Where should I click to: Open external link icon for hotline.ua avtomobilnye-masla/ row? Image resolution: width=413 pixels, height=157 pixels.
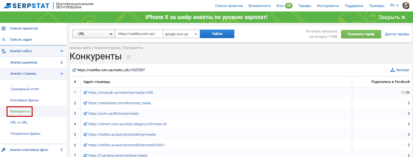click(x=85, y=134)
